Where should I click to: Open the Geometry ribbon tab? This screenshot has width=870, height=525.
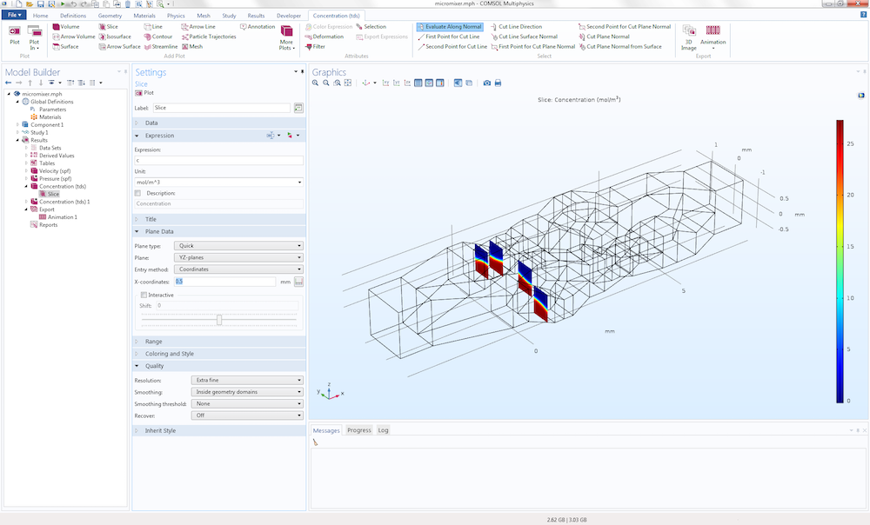pos(110,16)
